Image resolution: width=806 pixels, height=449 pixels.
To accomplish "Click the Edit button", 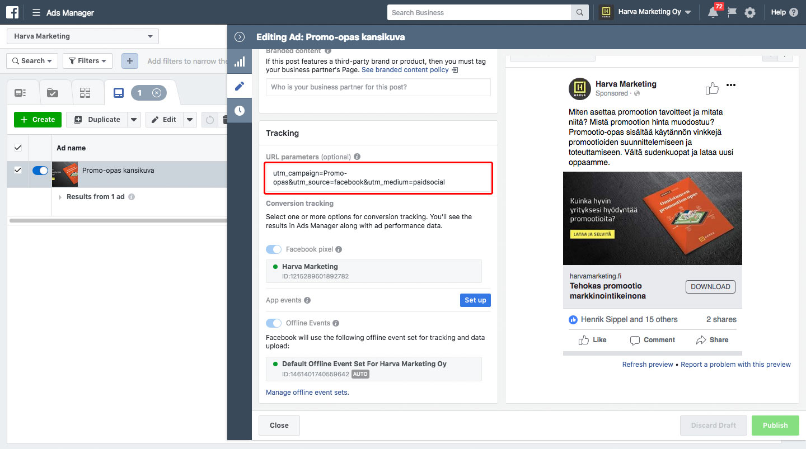I will tap(164, 120).
